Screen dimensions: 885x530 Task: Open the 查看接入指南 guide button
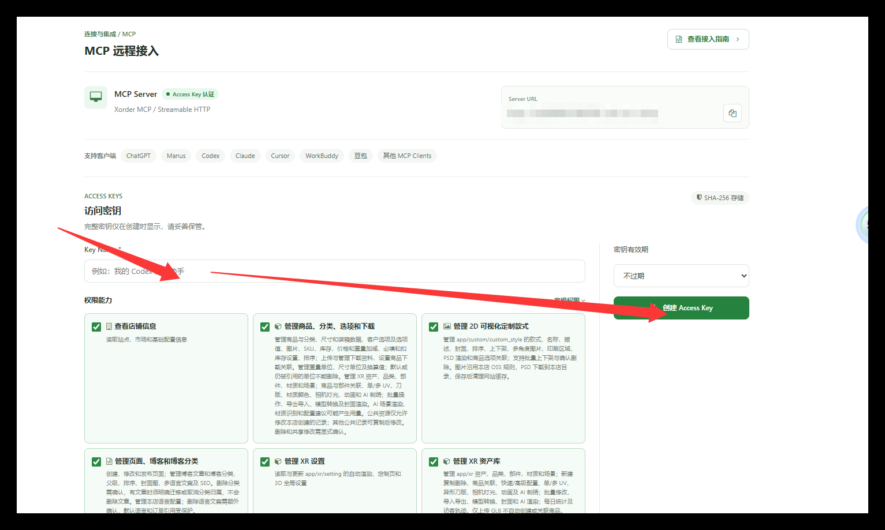(x=708, y=39)
